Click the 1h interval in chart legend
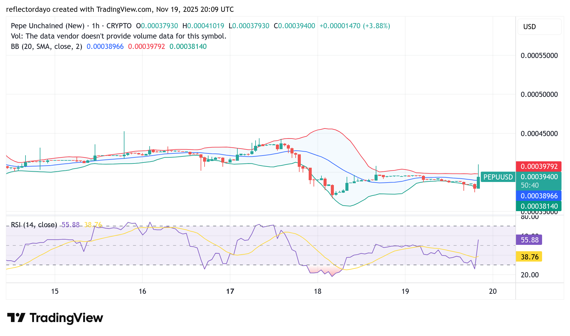The width and height of the screenshot is (570, 336). [x=96, y=26]
